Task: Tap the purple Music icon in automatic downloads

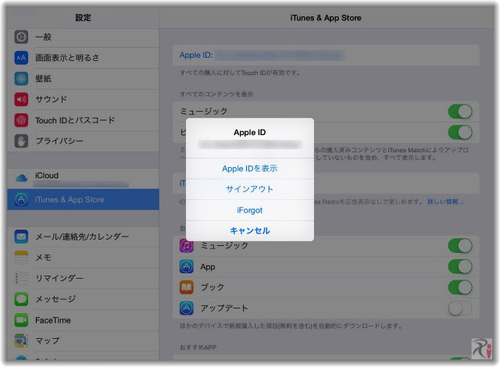Action: 187,246
